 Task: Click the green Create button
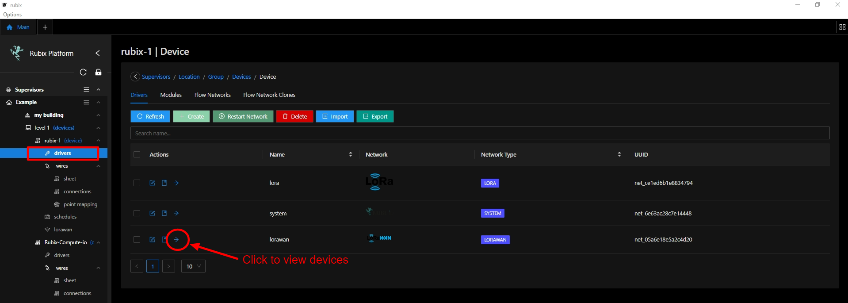click(x=191, y=116)
